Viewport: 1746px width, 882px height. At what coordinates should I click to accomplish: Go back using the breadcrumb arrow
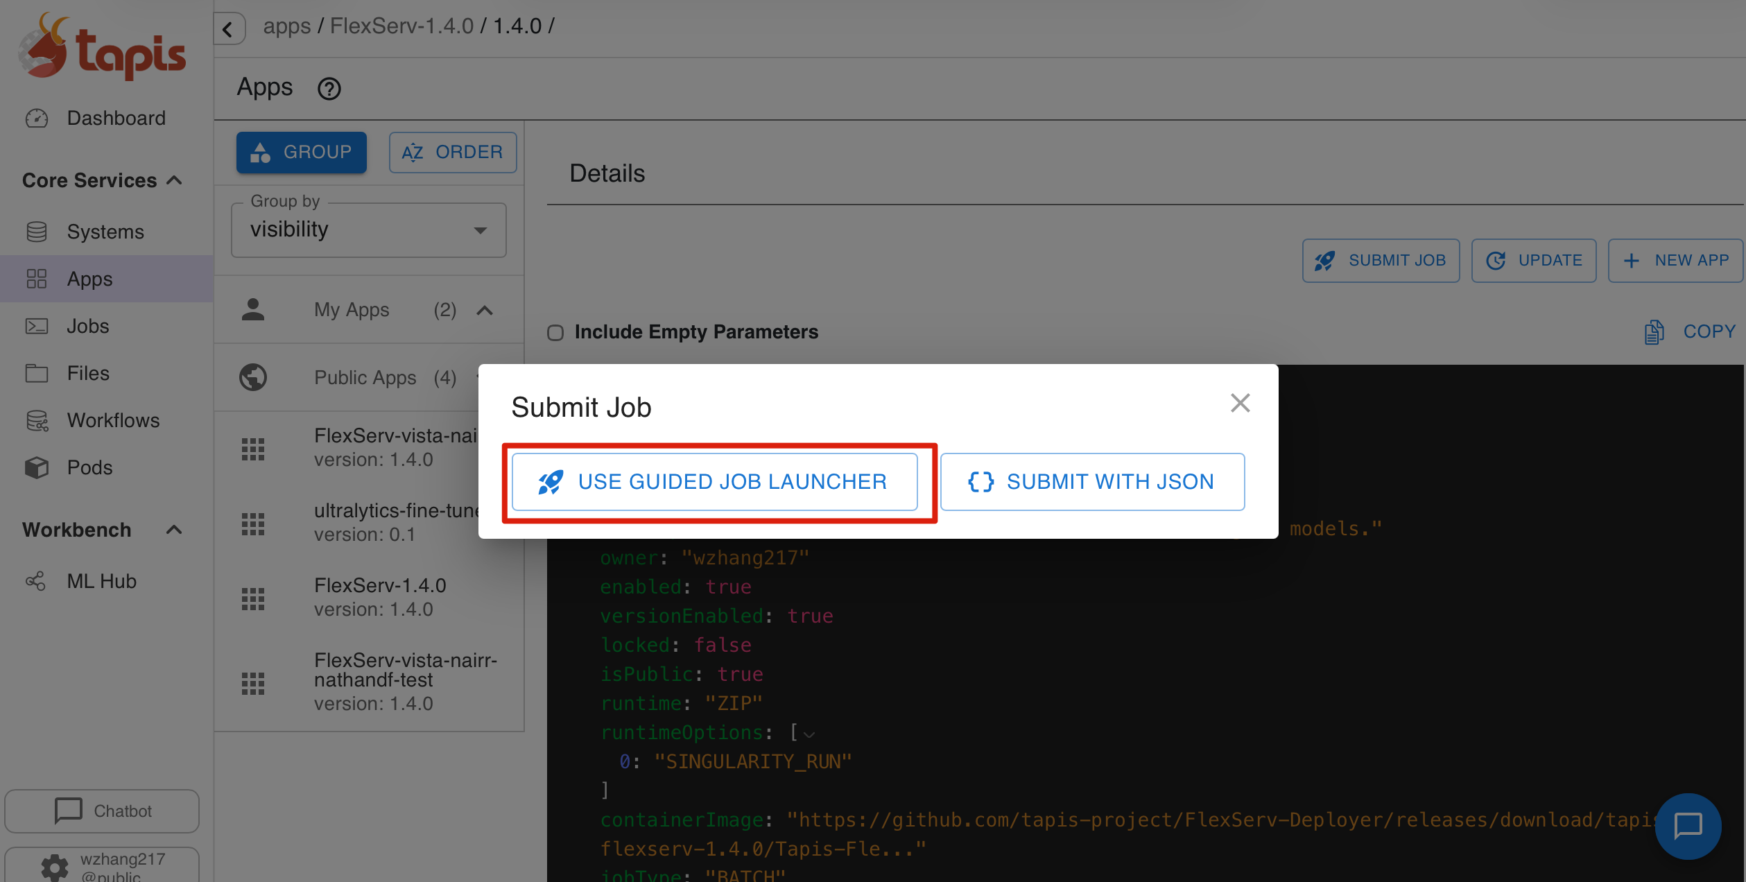click(x=228, y=28)
